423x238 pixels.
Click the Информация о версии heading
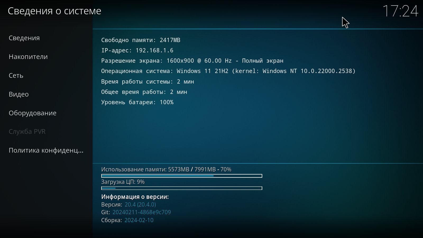pos(135,197)
